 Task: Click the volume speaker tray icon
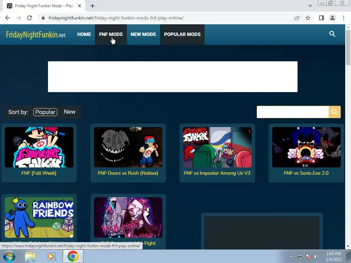pyautogui.click(x=316, y=256)
